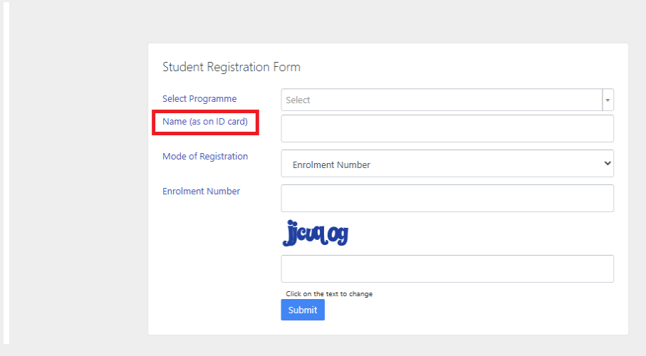
Task: Click the "Mode of Registration" label
Action: coord(205,157)
